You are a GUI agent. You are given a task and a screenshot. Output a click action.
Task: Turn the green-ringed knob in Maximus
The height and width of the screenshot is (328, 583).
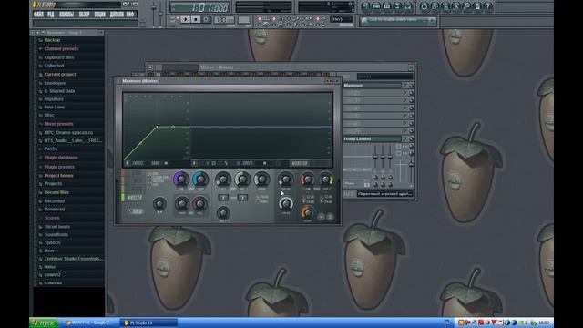[326, 179]
